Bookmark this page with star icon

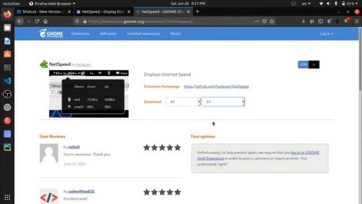(x=271, y=22)
